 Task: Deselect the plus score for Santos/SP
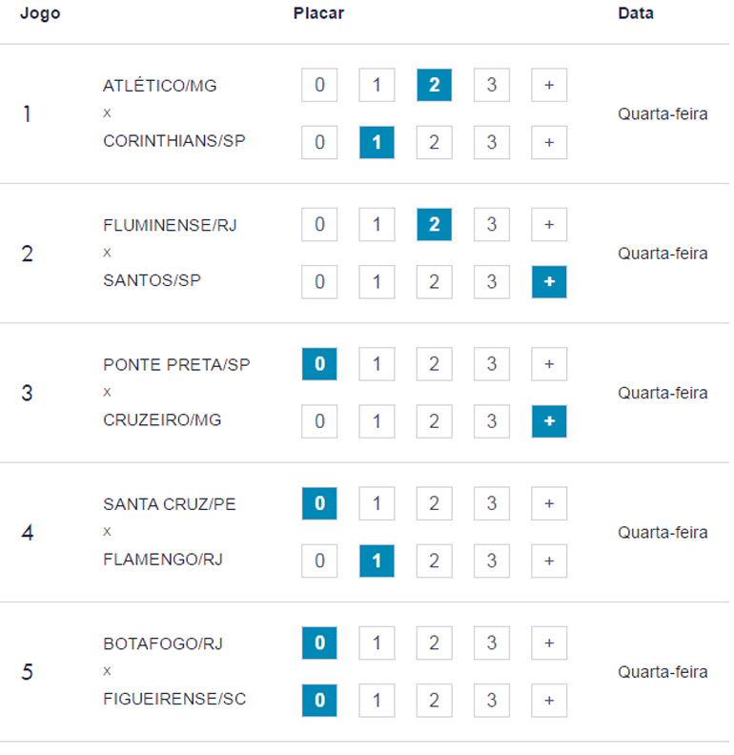click(x=549, y=282)
